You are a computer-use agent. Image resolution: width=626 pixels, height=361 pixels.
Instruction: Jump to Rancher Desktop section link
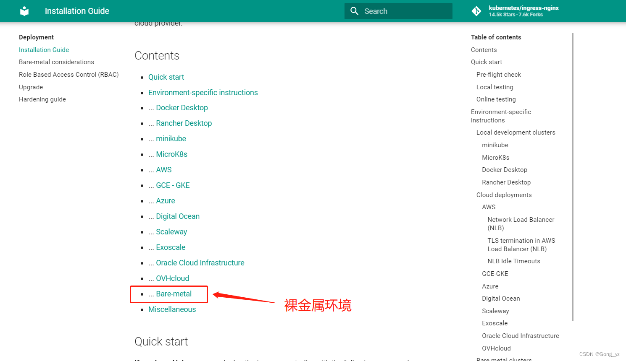(184, 123)
